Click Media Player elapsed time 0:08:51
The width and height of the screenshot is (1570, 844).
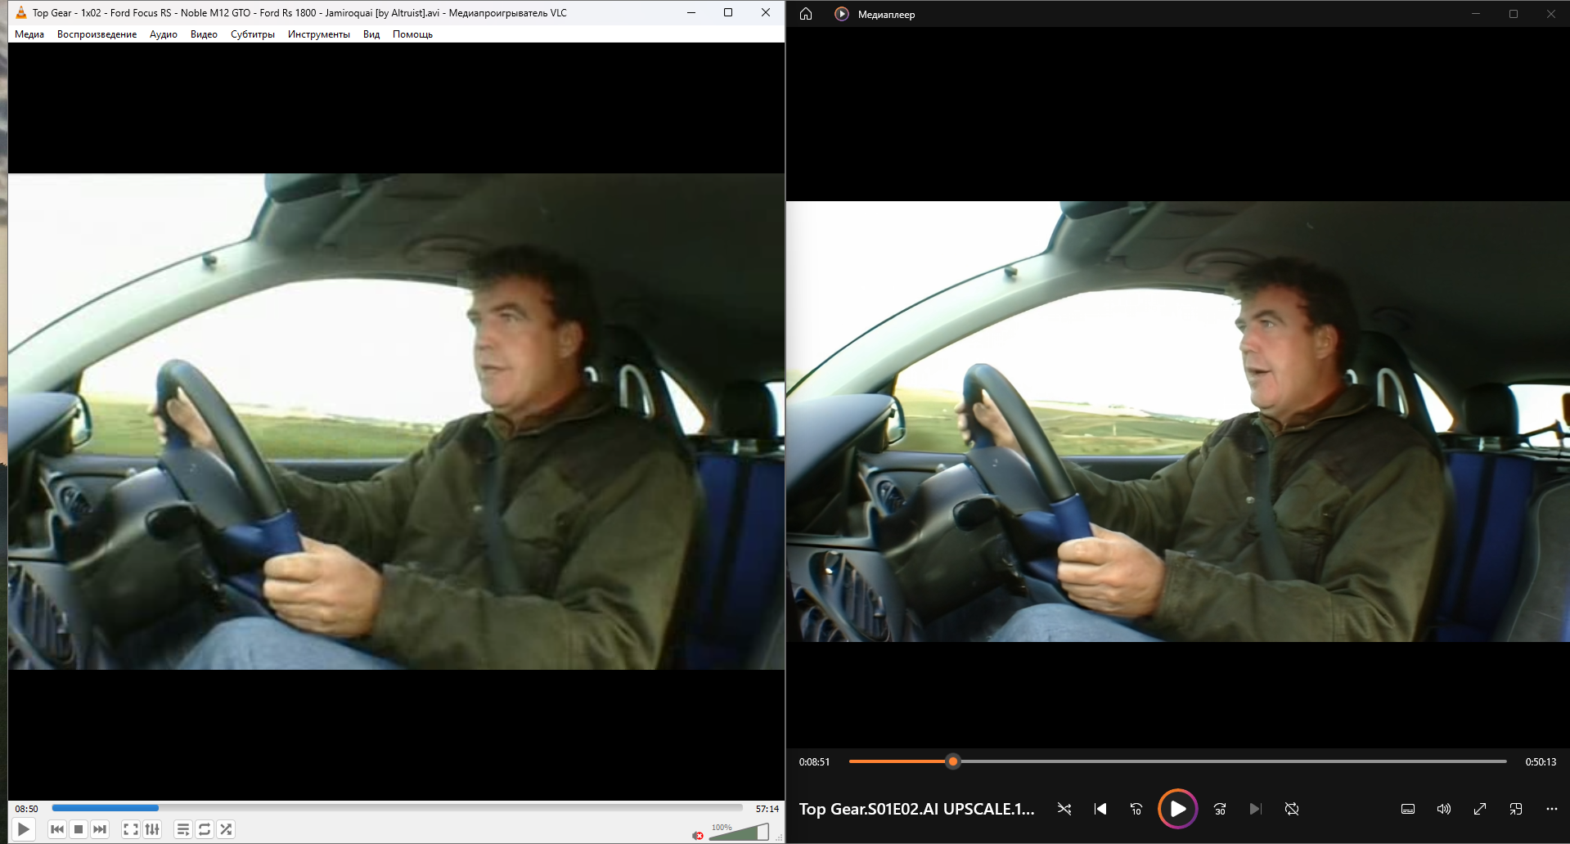(x=814, y=761)
